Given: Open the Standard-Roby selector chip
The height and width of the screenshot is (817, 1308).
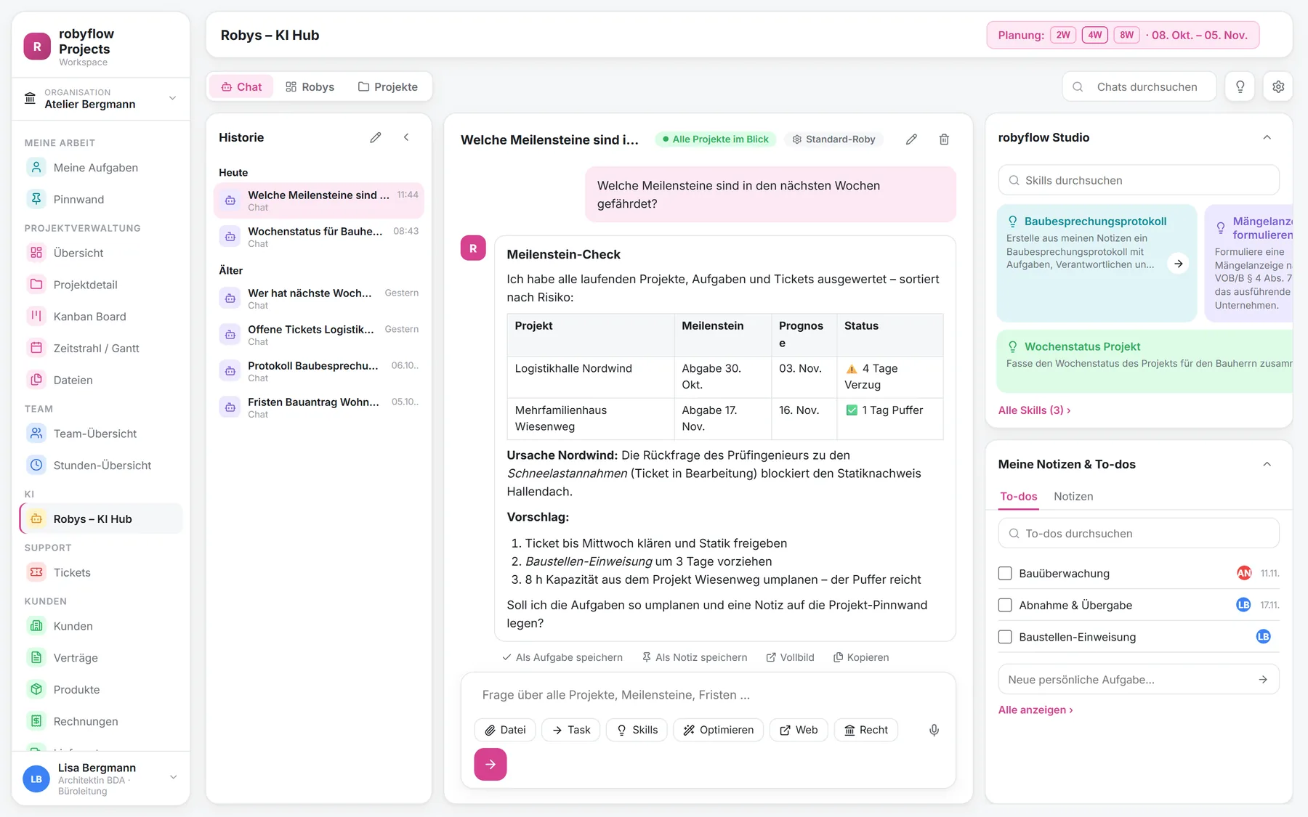Looking at the screenshot, I should [x=833, y=139].
